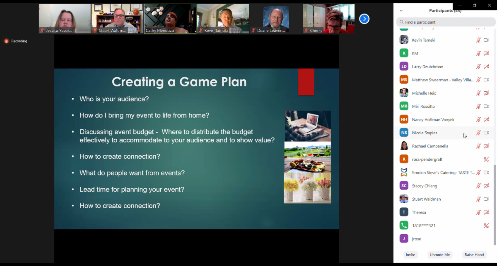This screenshot has width=497, height=266.
Task: Click Matthew Swearman's muted microphone icon
Action: point(478,80)
